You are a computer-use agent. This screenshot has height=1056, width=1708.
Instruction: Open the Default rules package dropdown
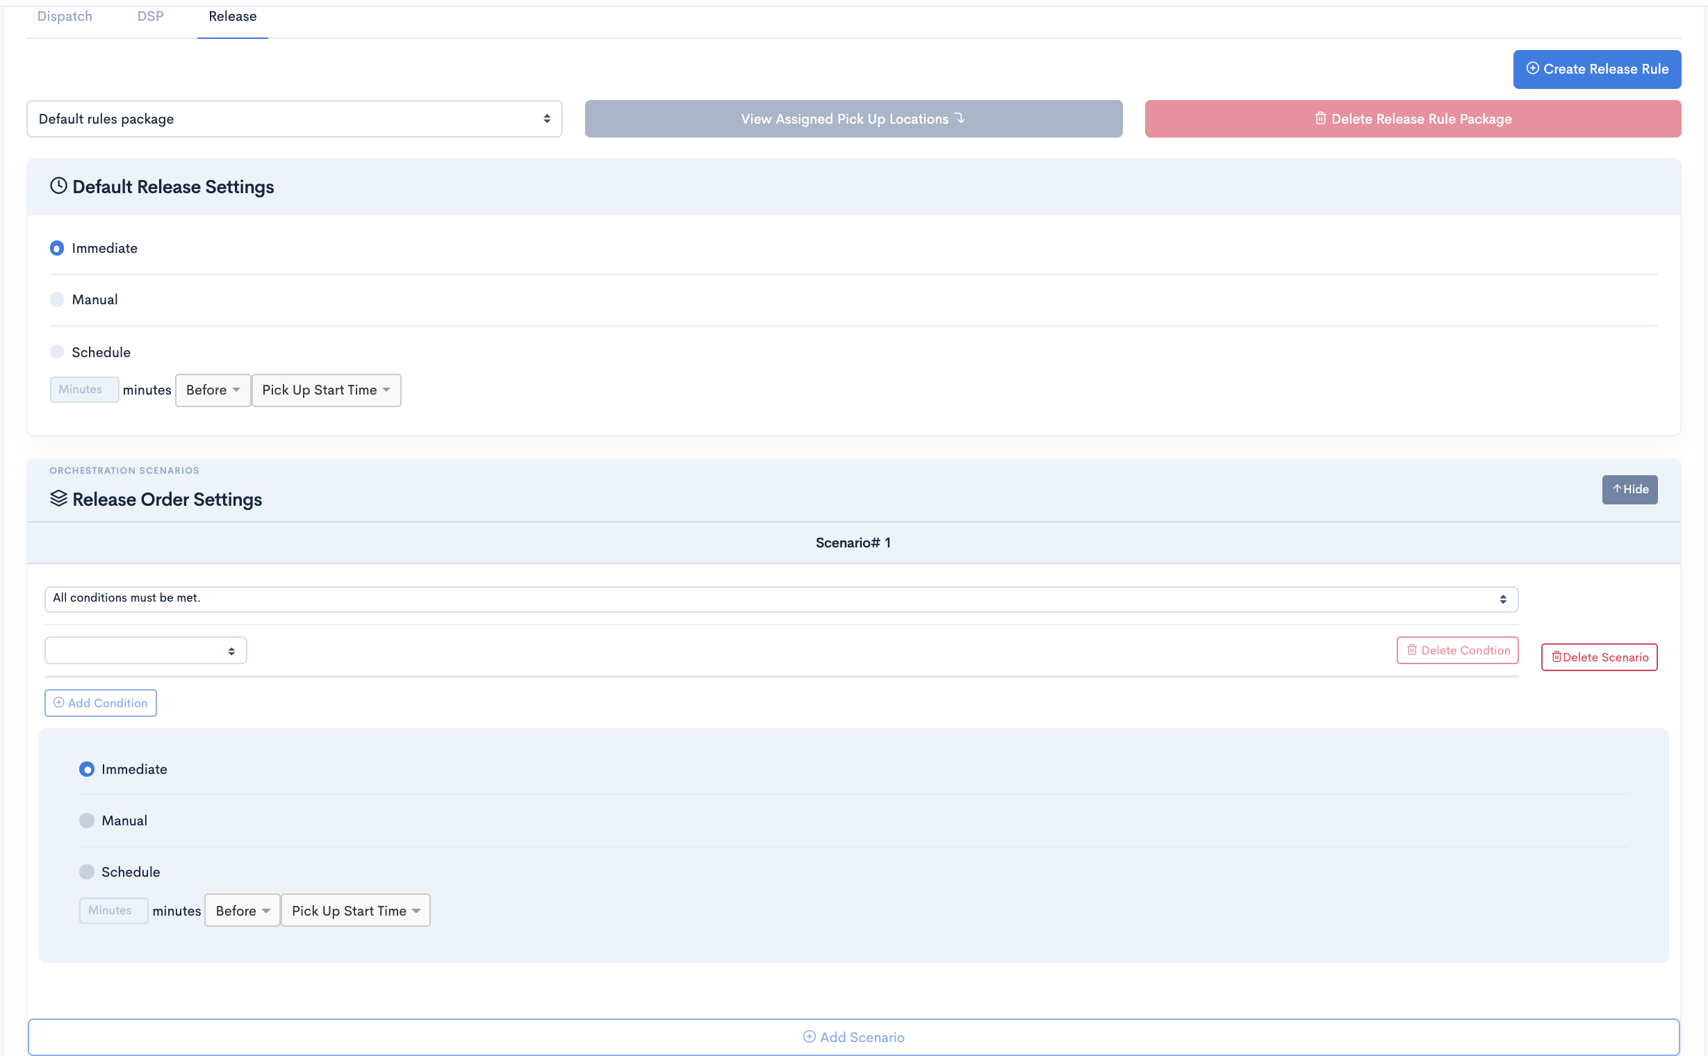pyautogui.click(x=294, y=119)
